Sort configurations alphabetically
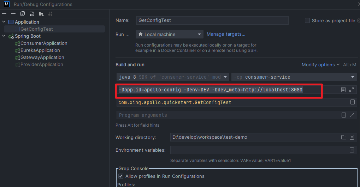 [50, 14]
